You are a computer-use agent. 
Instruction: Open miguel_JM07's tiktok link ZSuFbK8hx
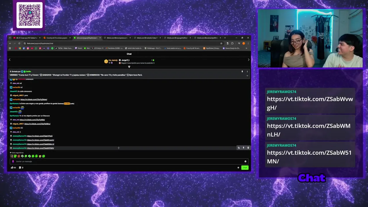tap(37, 124)
